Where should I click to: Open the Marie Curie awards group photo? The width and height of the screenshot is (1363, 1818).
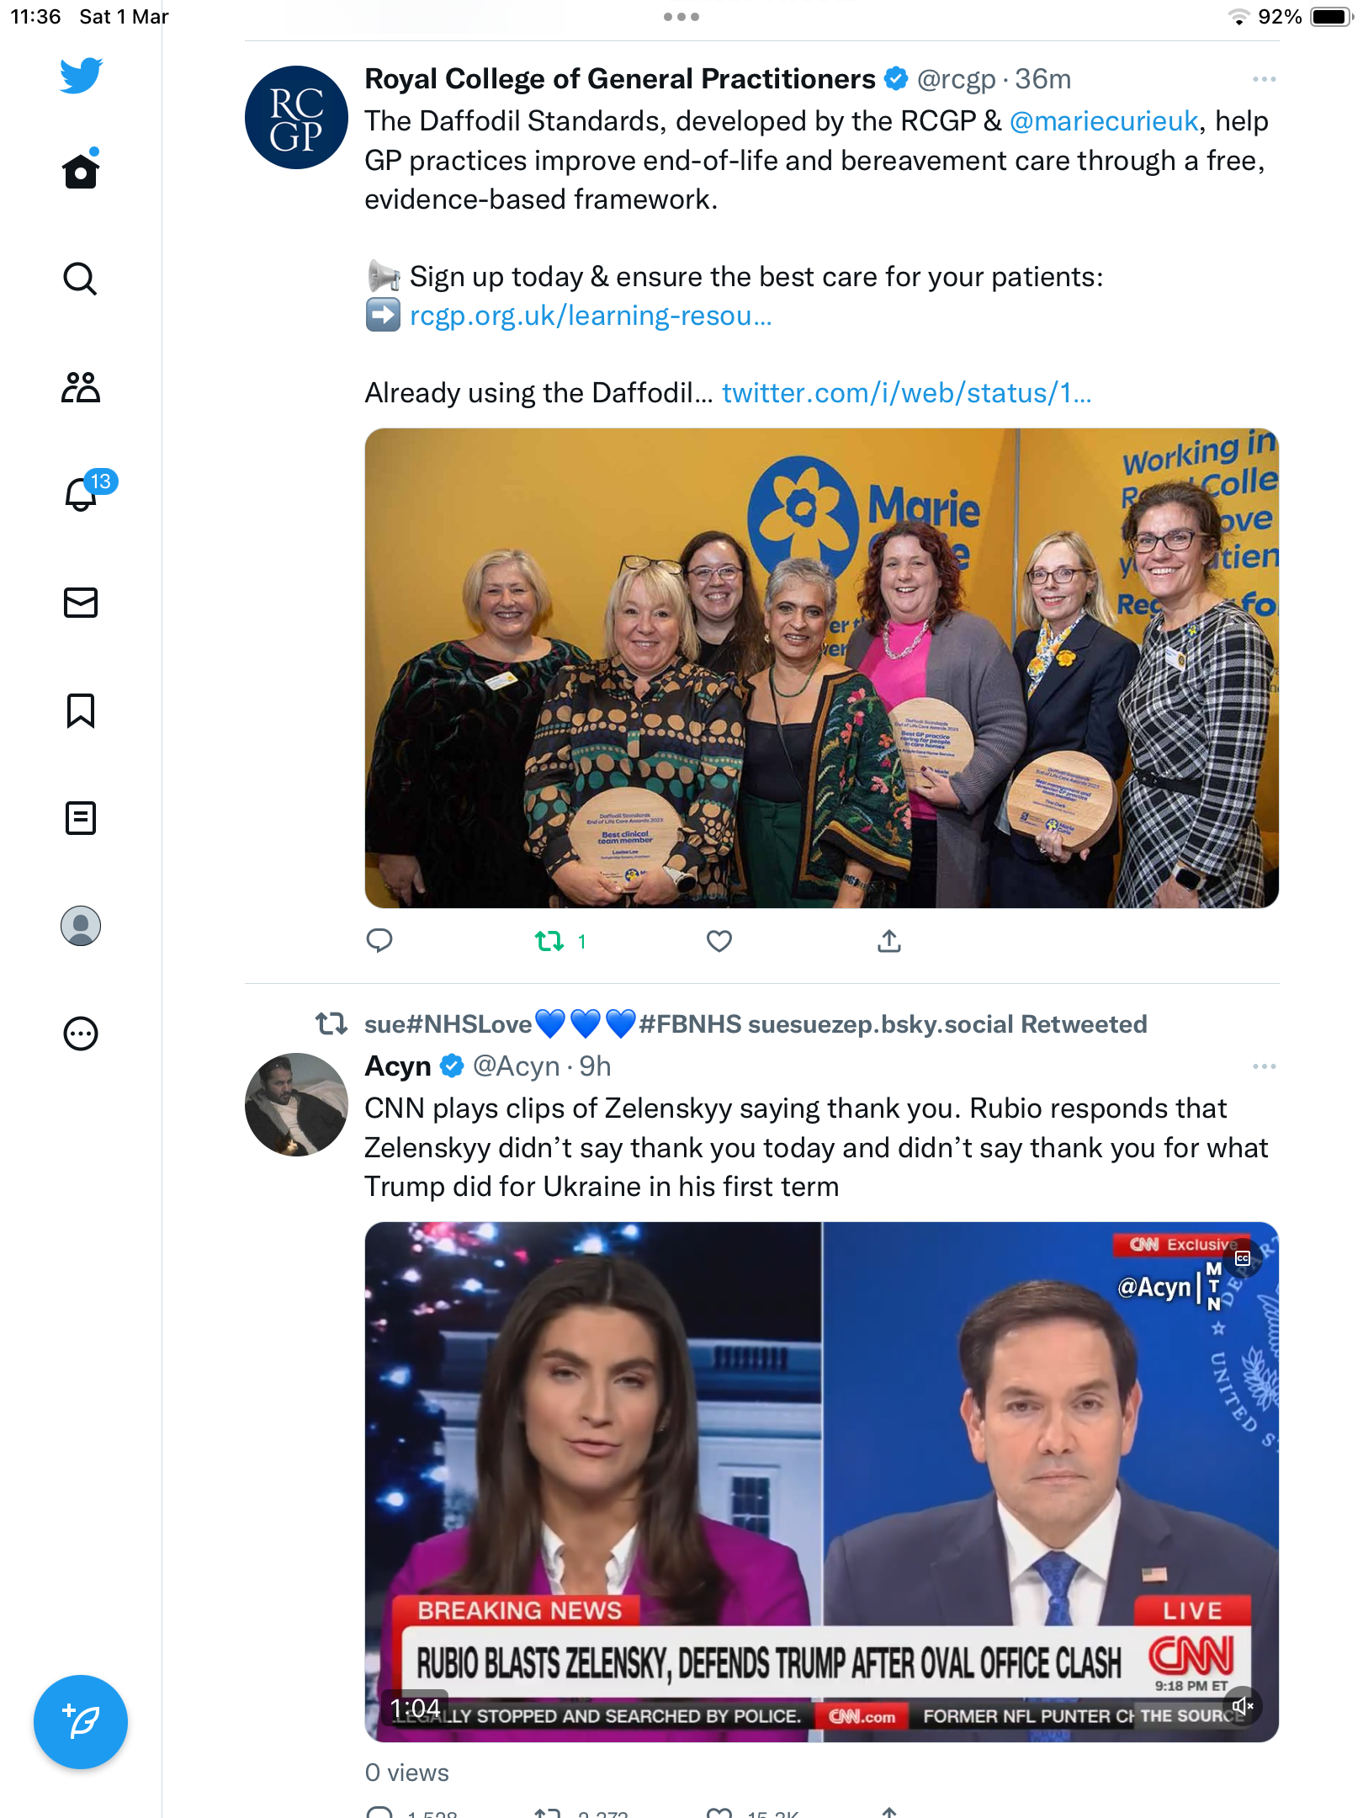(822, 668)
